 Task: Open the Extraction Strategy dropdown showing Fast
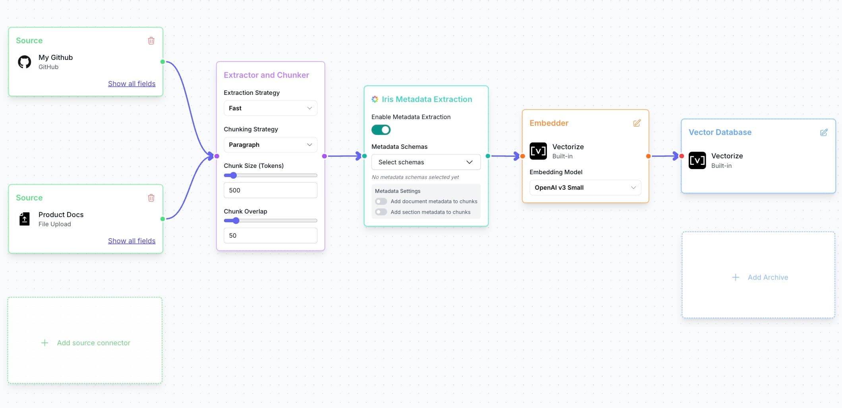(x=270, y=108)
